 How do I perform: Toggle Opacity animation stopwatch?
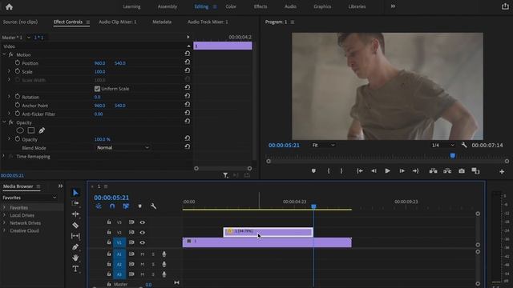click(x=18, y=138)
